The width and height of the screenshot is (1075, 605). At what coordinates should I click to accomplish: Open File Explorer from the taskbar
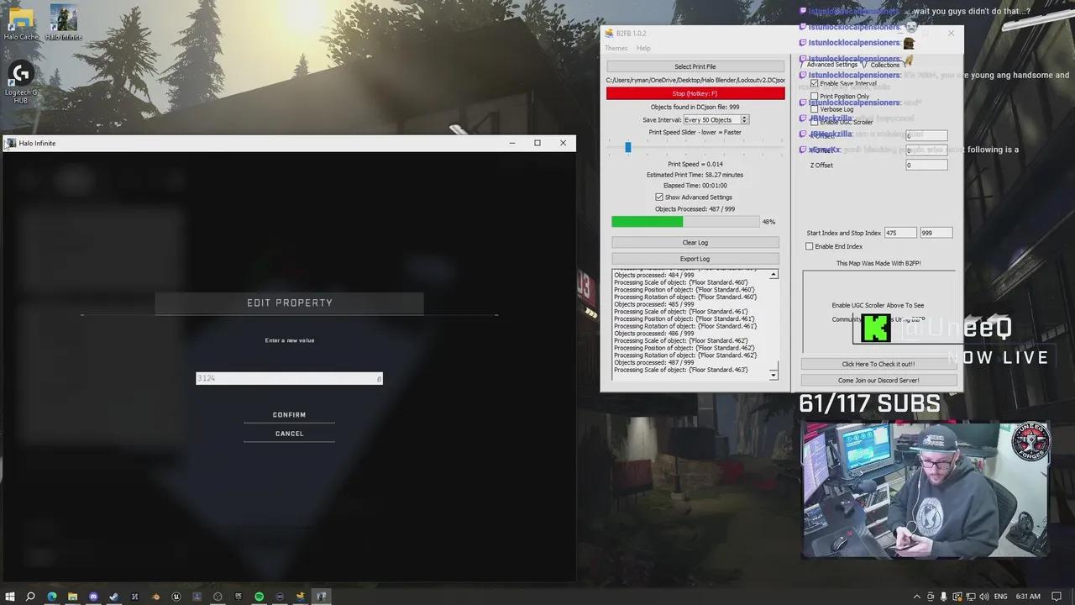[x=72, y=597]
